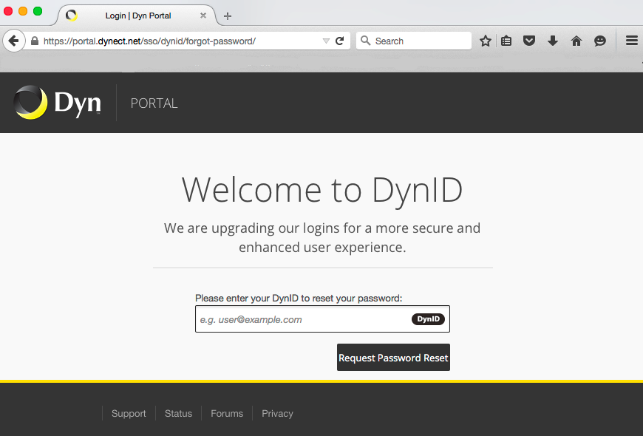The image size is (643, 436).
Task: Open the Firefox hamburger menu
Action: click(x=631, y=40)
